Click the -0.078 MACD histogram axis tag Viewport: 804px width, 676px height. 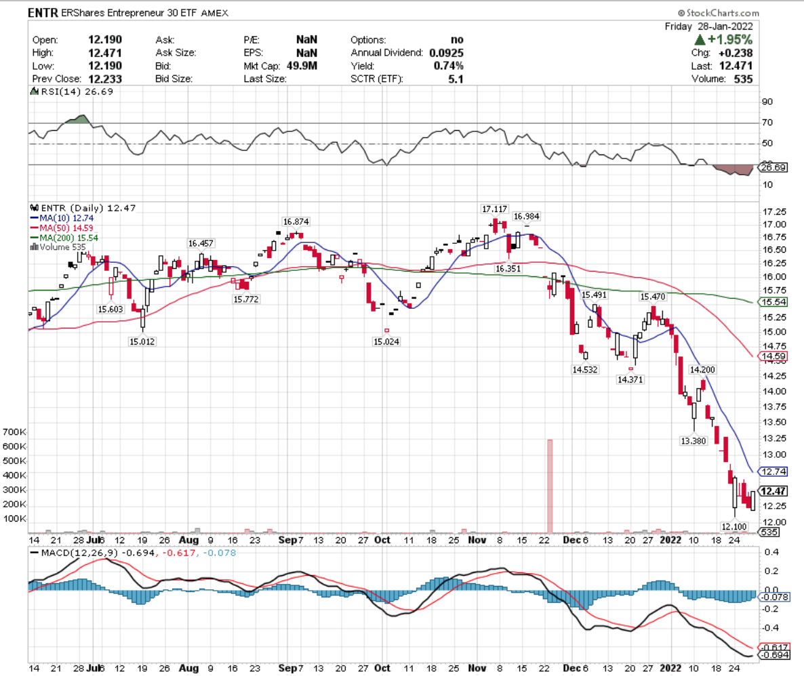pyautogui.click(x=774, y=597)
